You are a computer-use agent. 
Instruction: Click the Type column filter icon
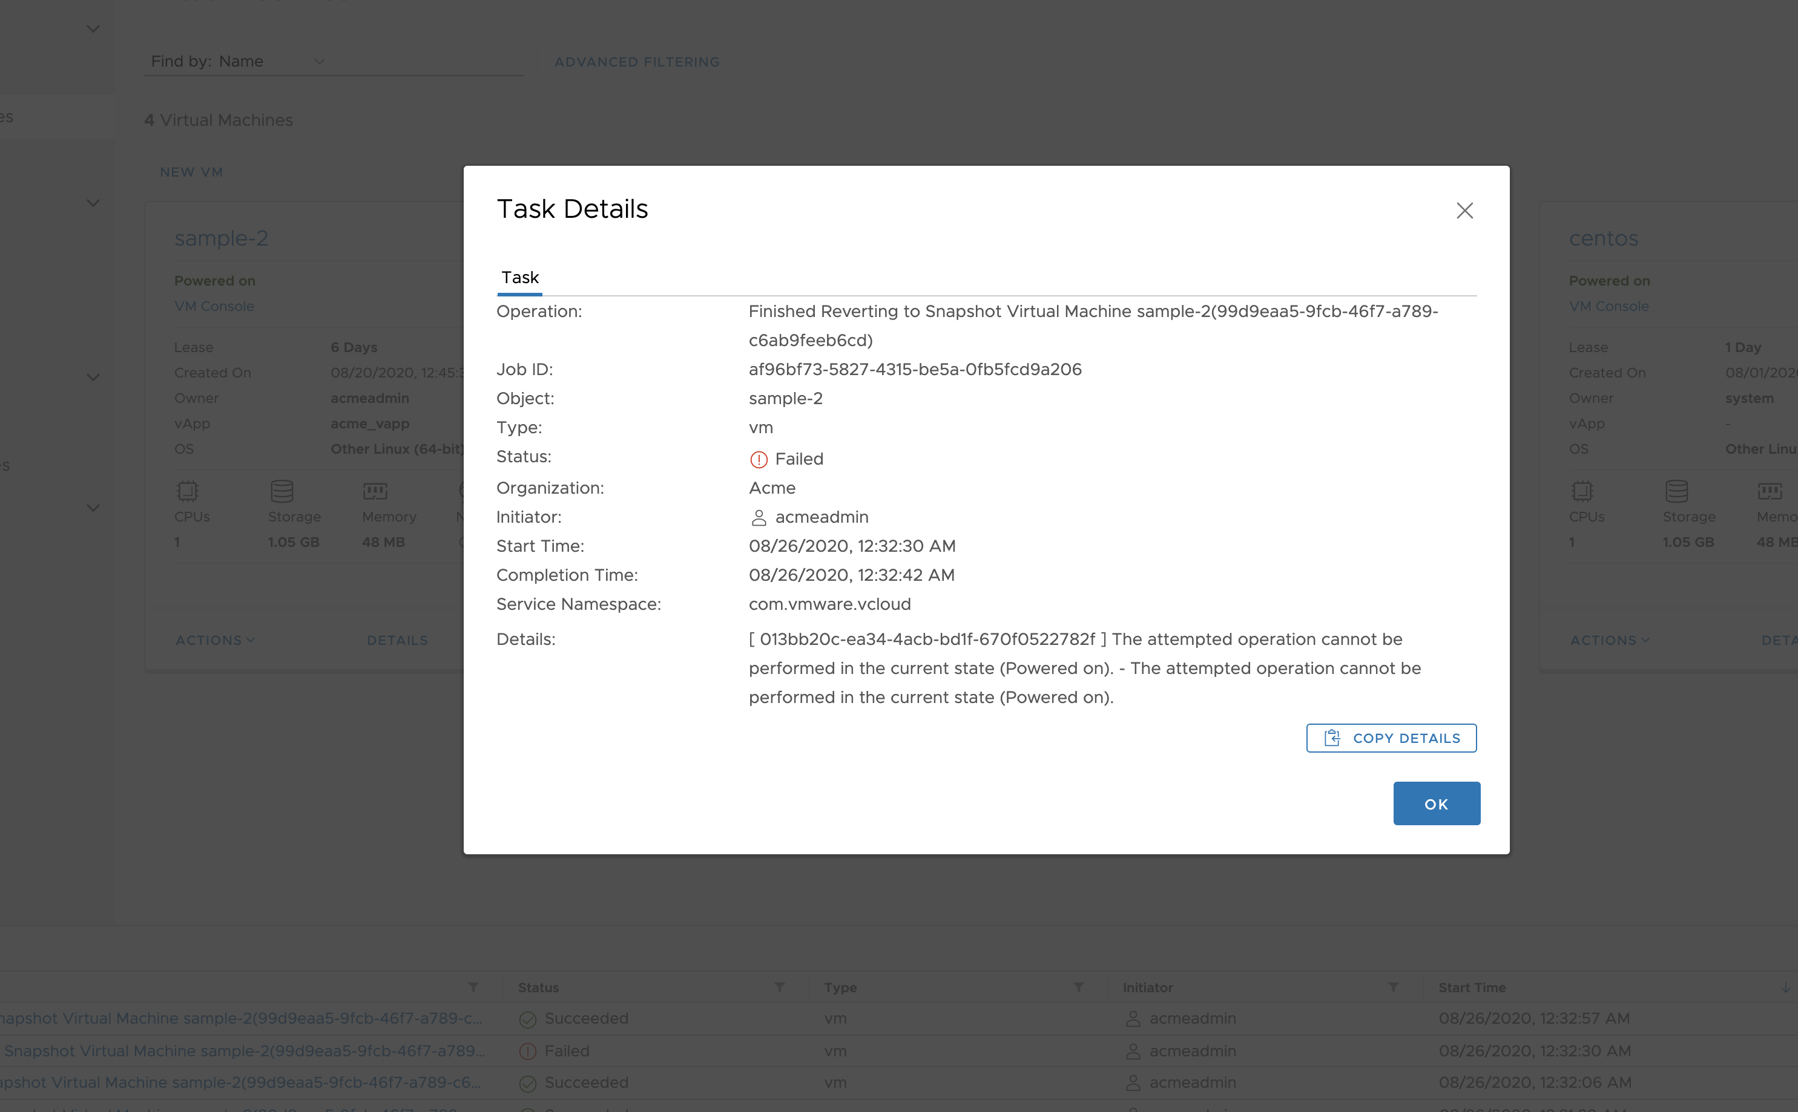pos(1078,987)
